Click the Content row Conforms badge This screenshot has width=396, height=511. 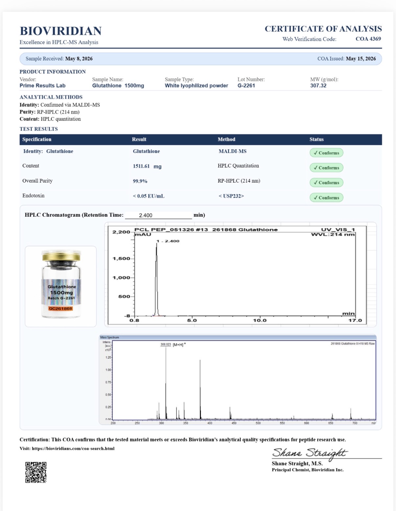pos(326,167)
